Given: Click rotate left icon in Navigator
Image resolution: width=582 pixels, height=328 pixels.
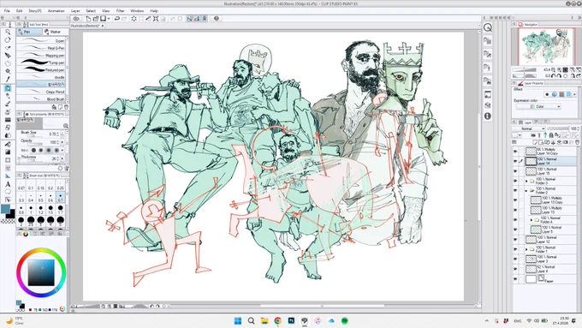Looking at the screenshot, I should coord(554,75).
